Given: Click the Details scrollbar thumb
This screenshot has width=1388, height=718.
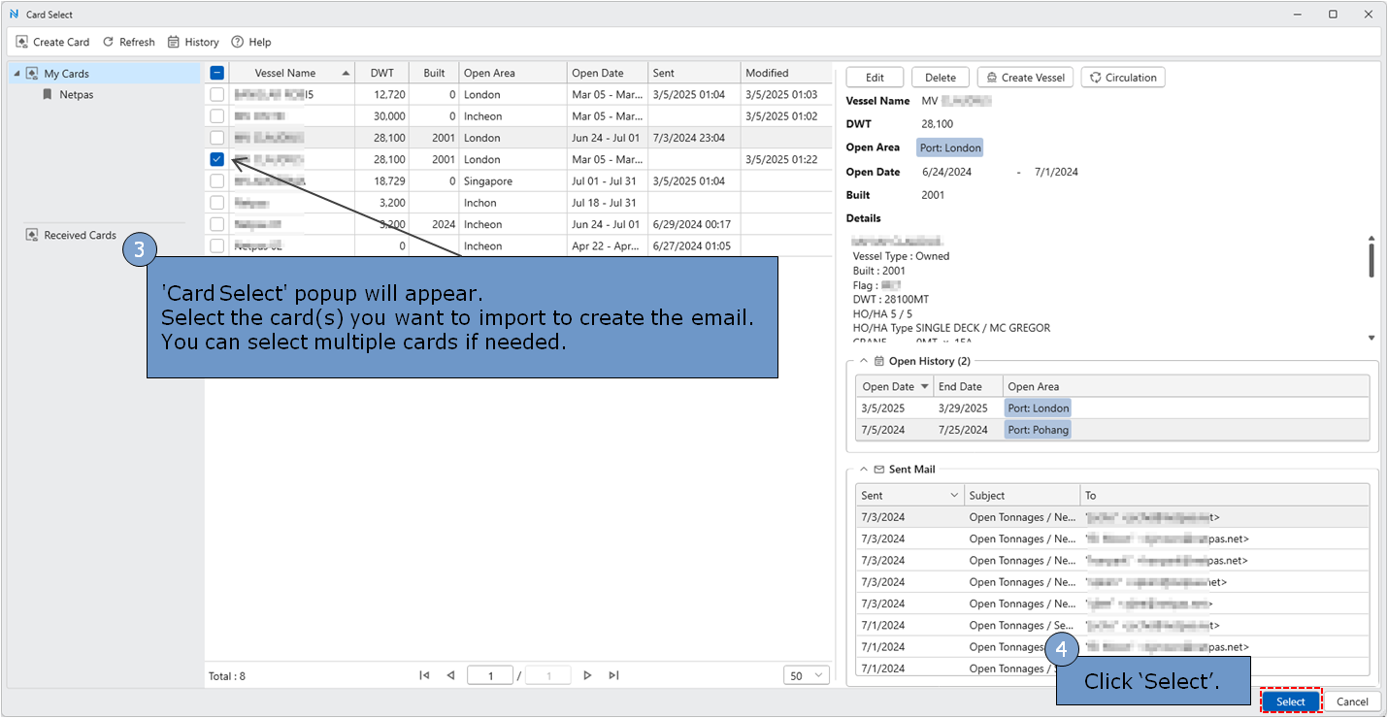Looking at the screenshot, I should pyautogui.click(x=1371, y=260).
